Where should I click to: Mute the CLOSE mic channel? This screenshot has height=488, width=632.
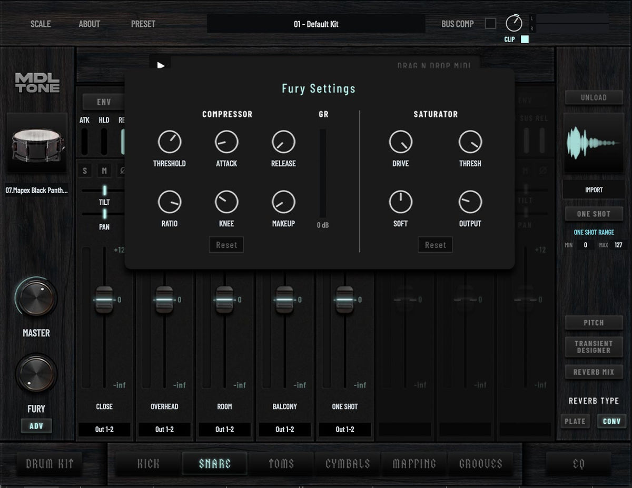point(104,171)
